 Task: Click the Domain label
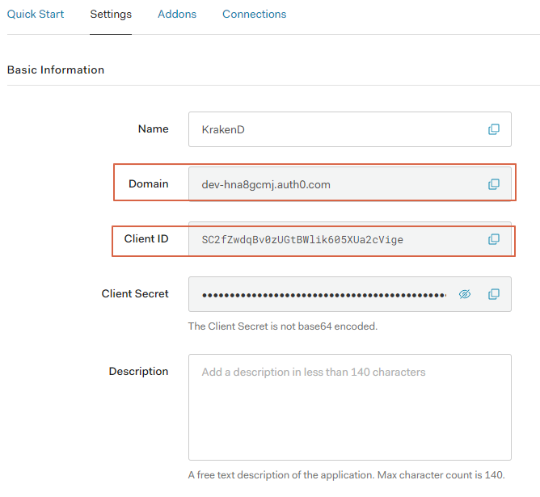(149, 183)
